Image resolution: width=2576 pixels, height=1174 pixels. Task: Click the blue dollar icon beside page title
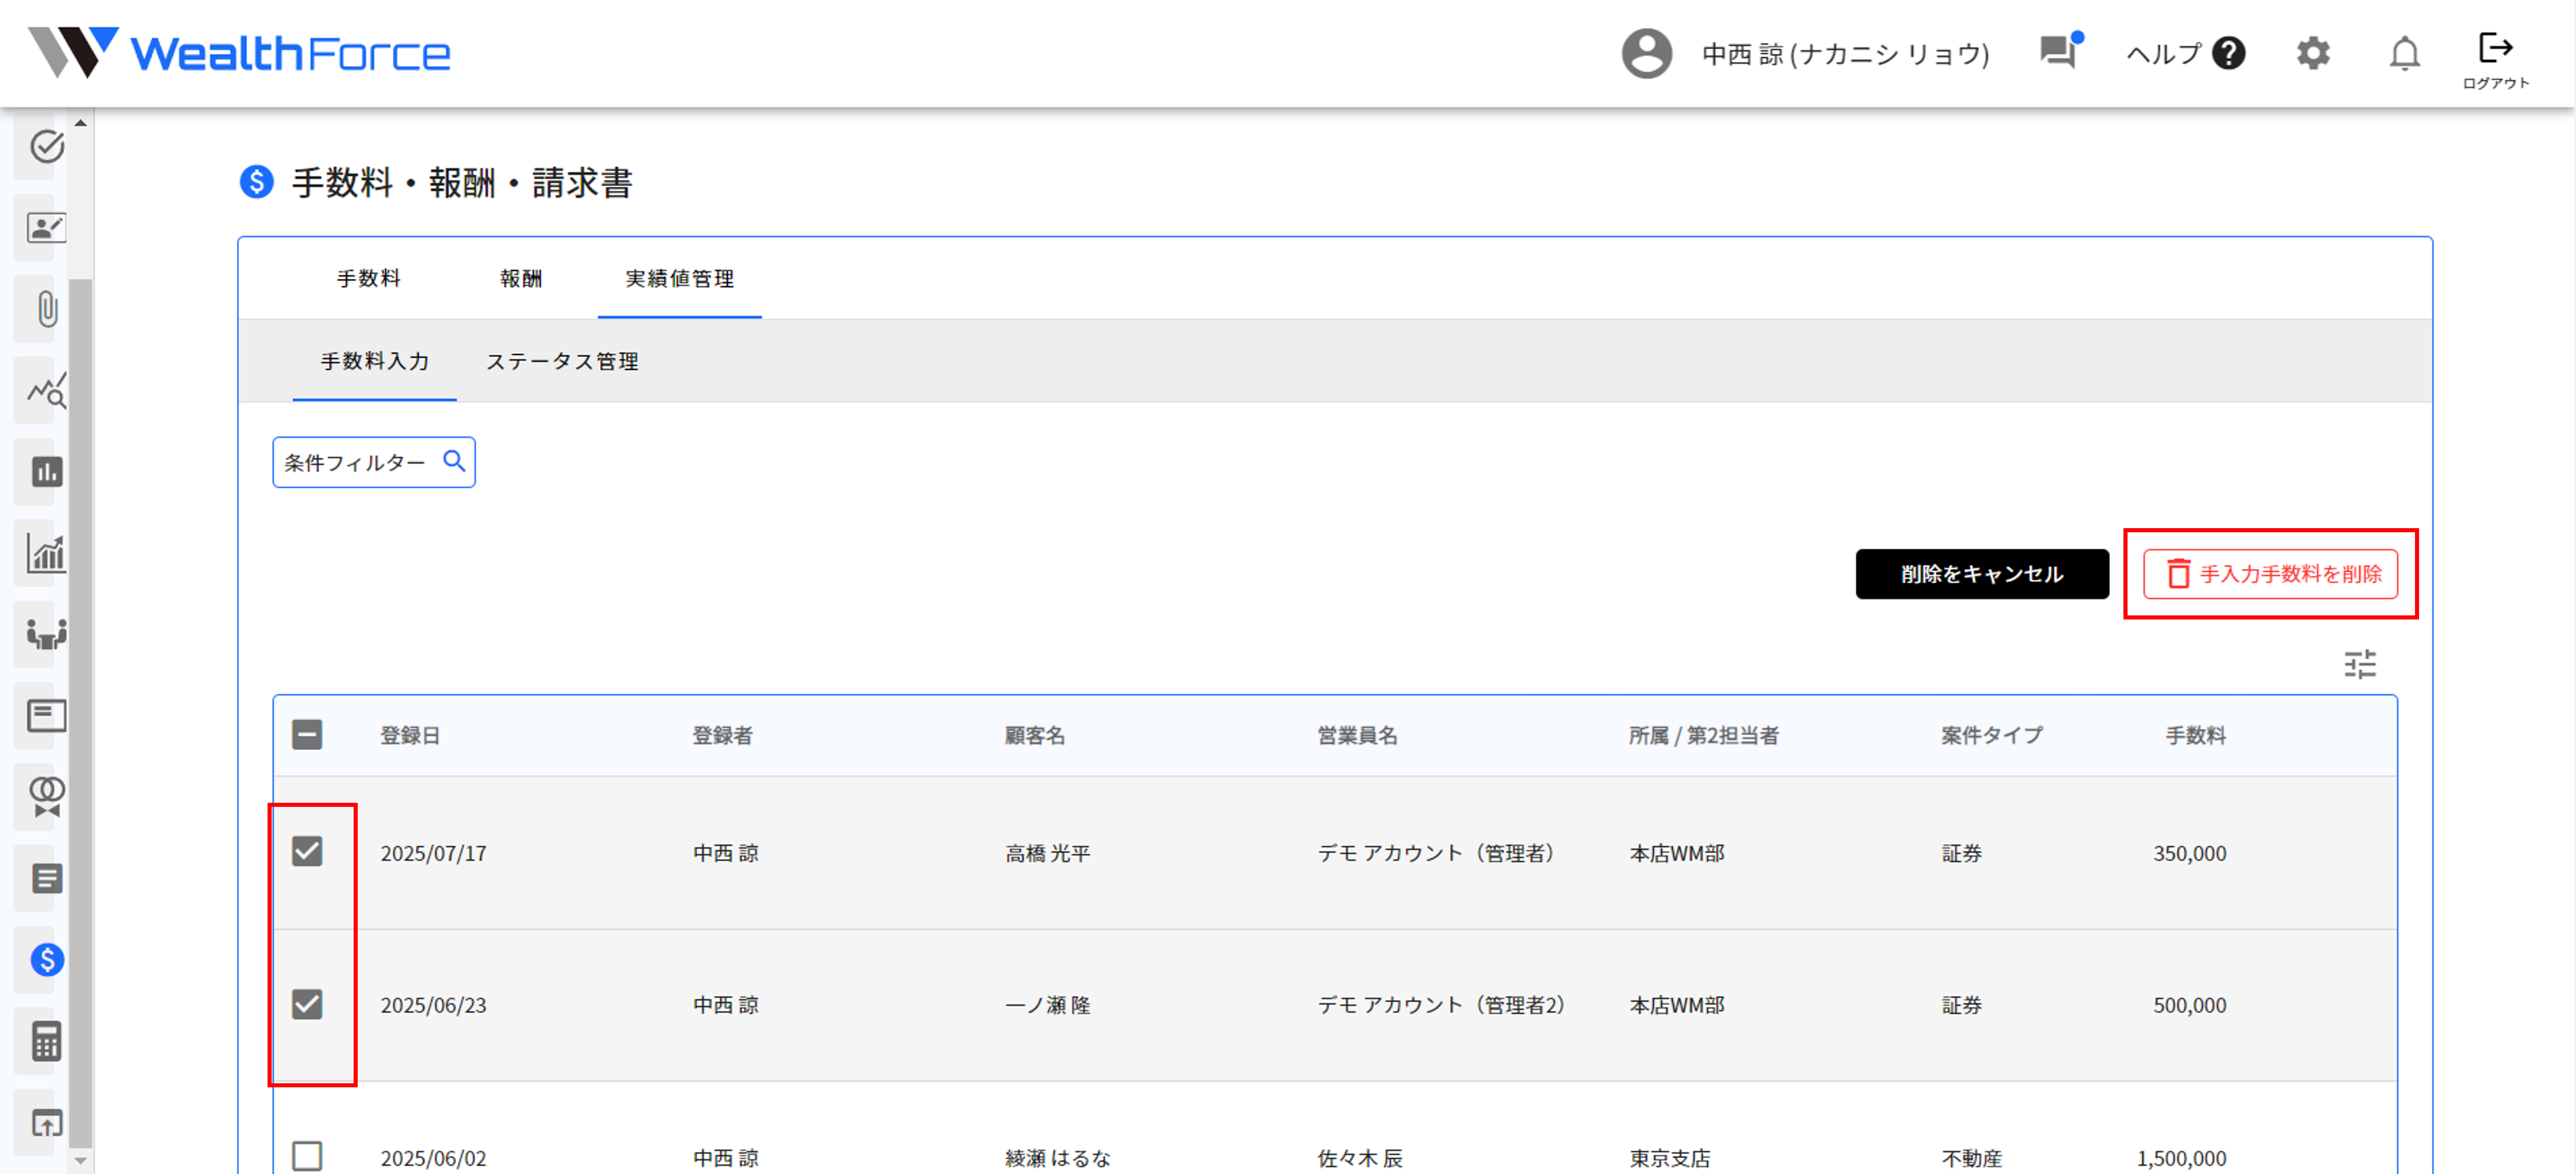click(x=257, y=182)
